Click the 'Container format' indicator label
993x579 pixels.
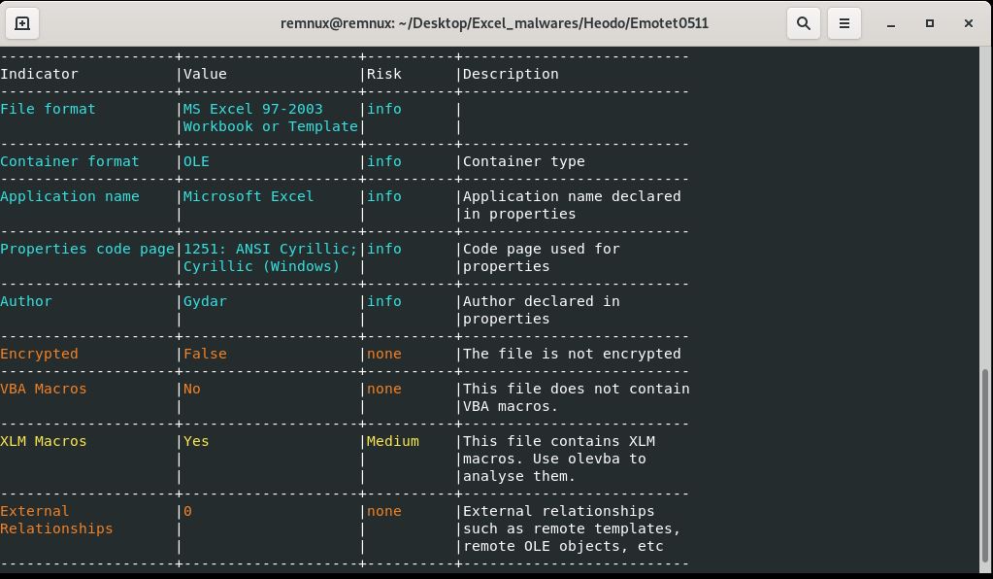point(70,161)
